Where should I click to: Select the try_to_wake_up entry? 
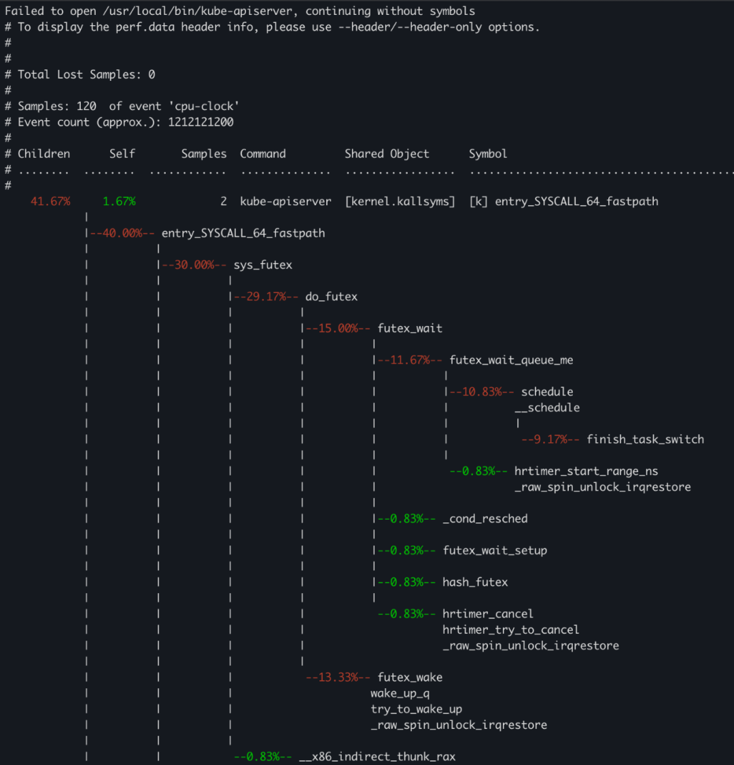click(x=416, y=709)
